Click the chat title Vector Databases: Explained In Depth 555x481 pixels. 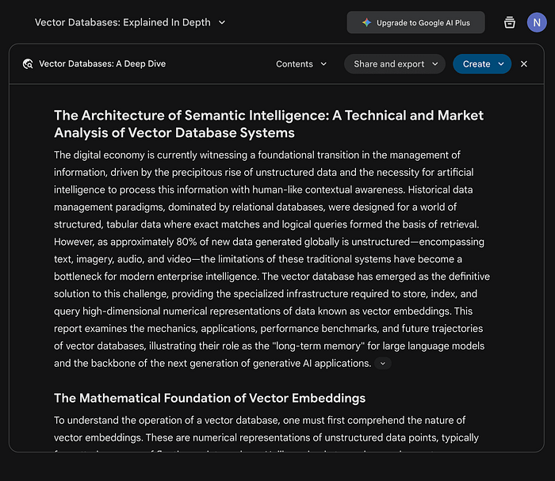(x=123, y=22)
